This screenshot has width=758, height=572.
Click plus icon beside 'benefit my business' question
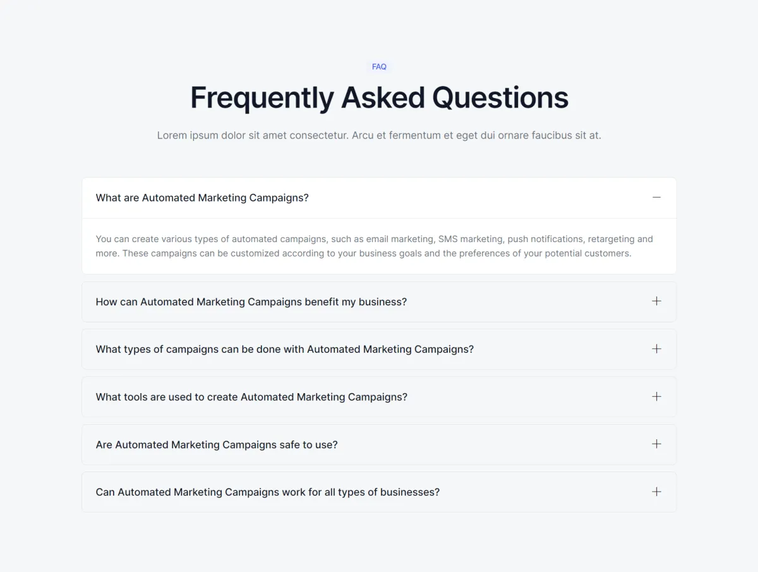tap(656, 301)
